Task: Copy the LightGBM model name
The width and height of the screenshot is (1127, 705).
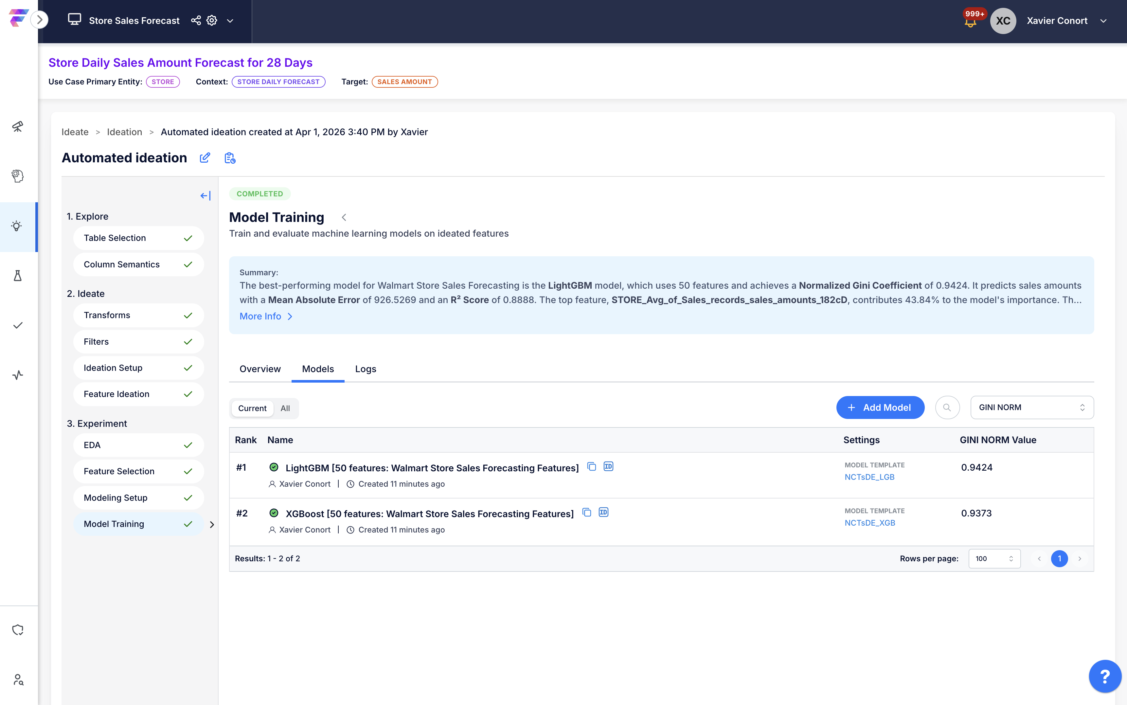Action: pos(591,467)
